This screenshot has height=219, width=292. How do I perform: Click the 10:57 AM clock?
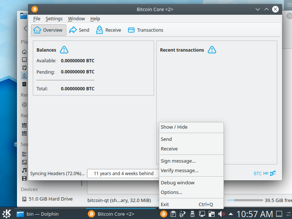pos(254,214)
